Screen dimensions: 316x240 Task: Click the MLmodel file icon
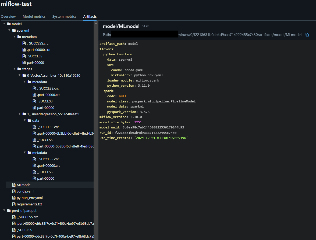[14, 185]
